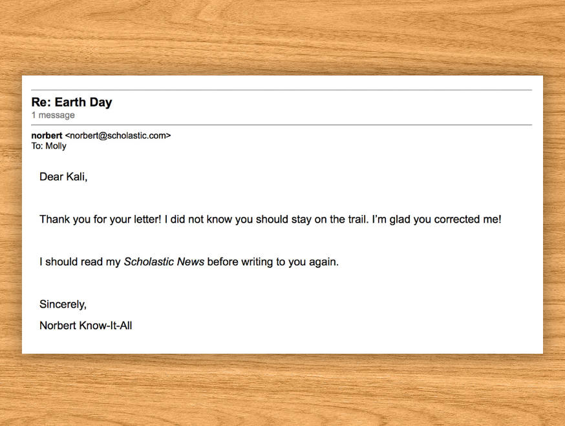This screenshot has height=426, width=565.
Task: Click the "To:" label before Molly
Action: coord(37,146)
